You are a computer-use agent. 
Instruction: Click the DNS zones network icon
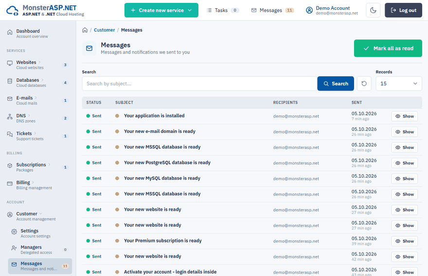10,117
